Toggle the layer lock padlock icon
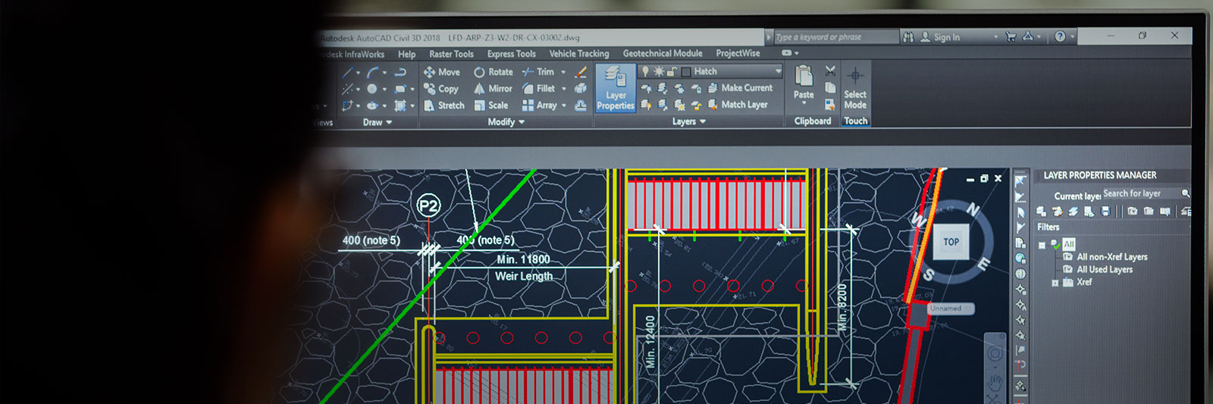This screenshot has width=1213, height=404. (672, 71)
